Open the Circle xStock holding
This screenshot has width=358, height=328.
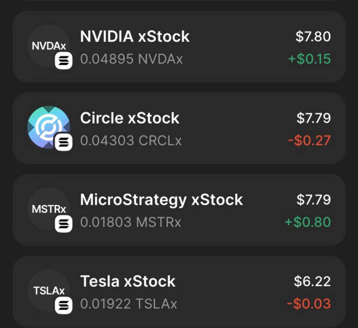tap(179, 128)
